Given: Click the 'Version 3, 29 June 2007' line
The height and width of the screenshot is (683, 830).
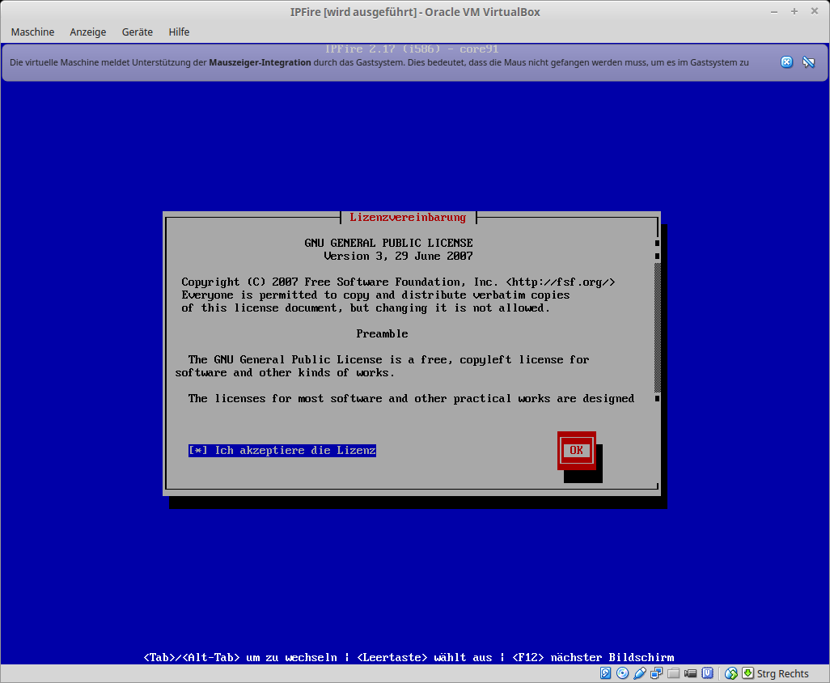Looking at the screenshot, I should tap(398, 256).
